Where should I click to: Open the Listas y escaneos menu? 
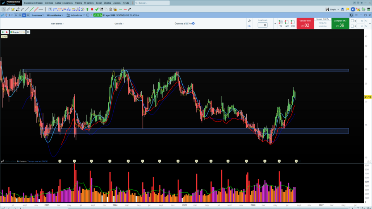pyautogui.click(x=64, y=3)
